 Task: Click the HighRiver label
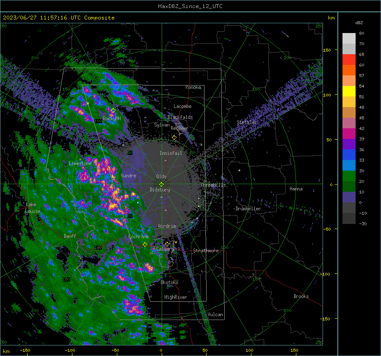(x=176, y=297)
